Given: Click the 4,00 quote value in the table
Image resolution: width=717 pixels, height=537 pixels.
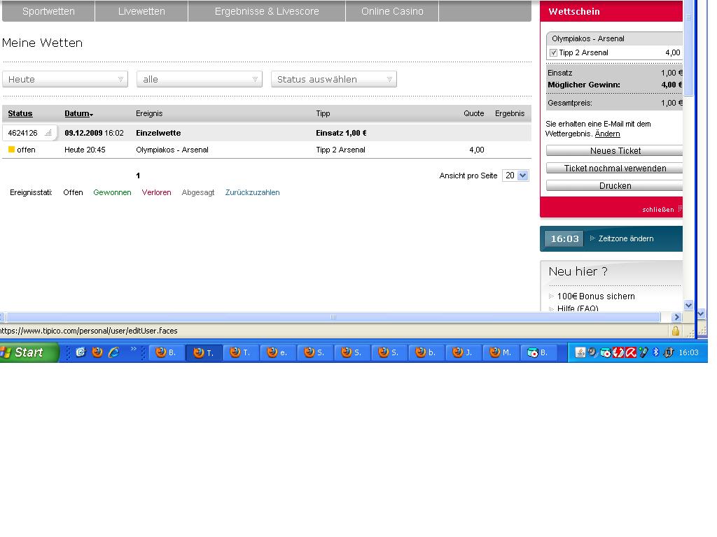Looking at the screenshot, I should point(476,150).
